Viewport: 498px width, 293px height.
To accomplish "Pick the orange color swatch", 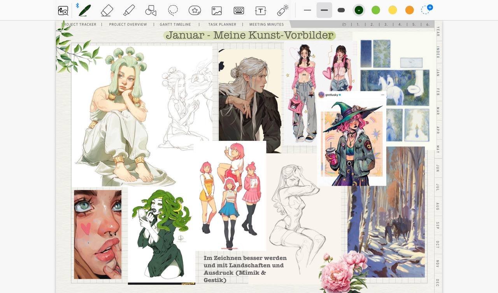I will click(x=409, y=10).
